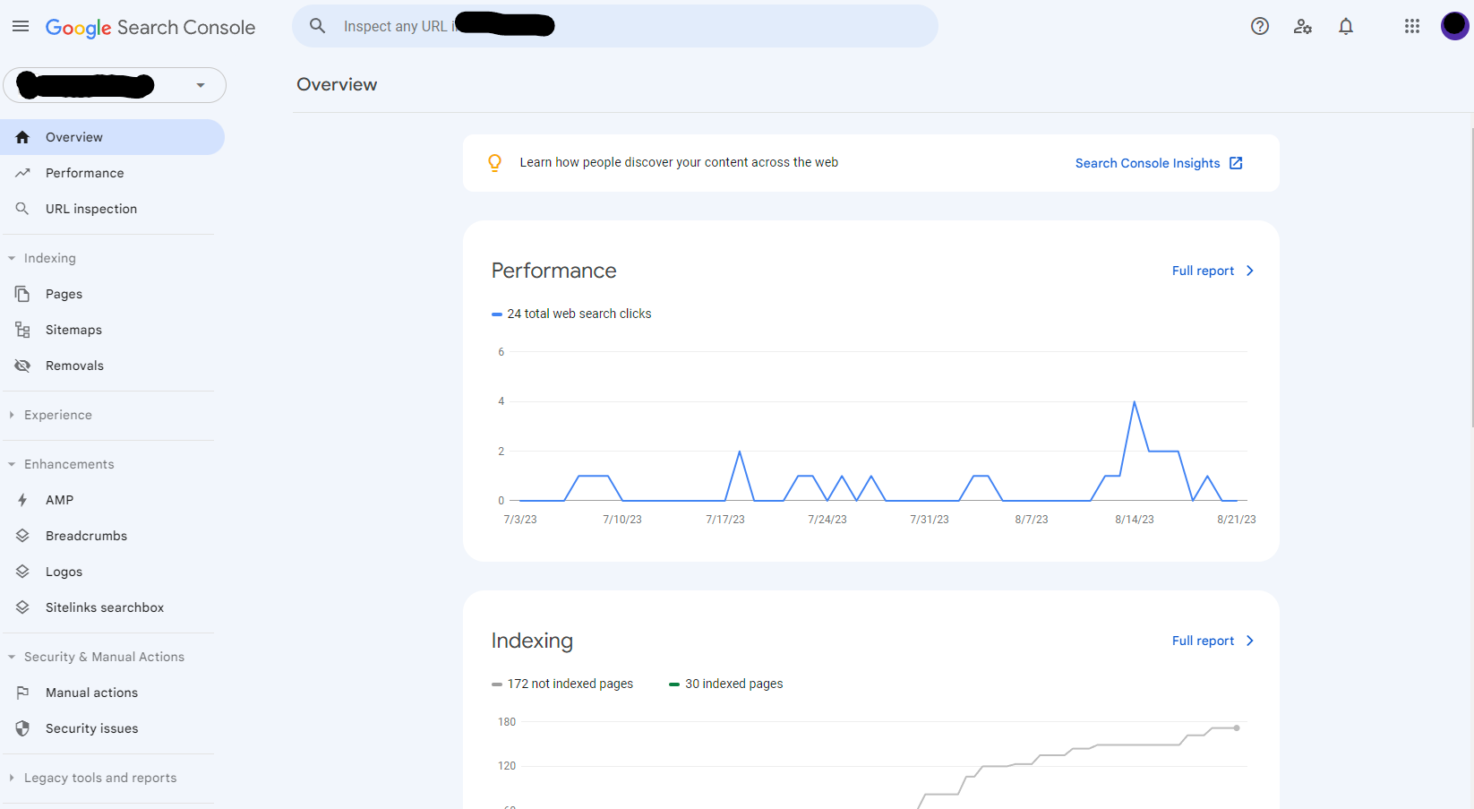This screenshot has height=809, width=1474.
Task: Click the Inspect any URL search field
Action: tap(615, 26)
